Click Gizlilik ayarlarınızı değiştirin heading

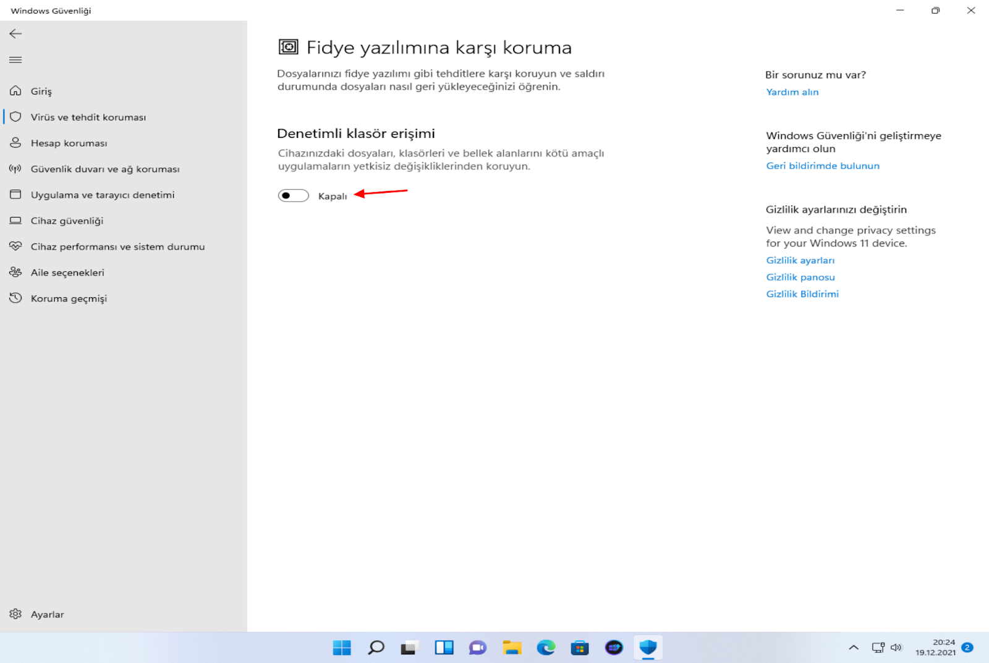[836, 209]
